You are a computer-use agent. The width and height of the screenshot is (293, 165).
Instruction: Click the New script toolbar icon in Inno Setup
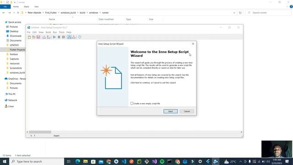click(x=29, y=37)
